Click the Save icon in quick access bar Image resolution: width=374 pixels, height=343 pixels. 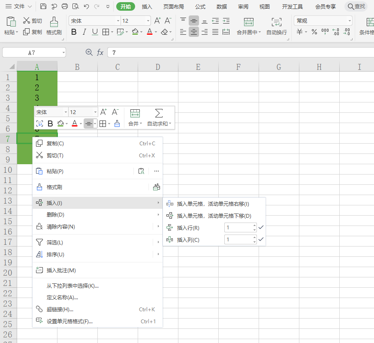coord(43,6)
